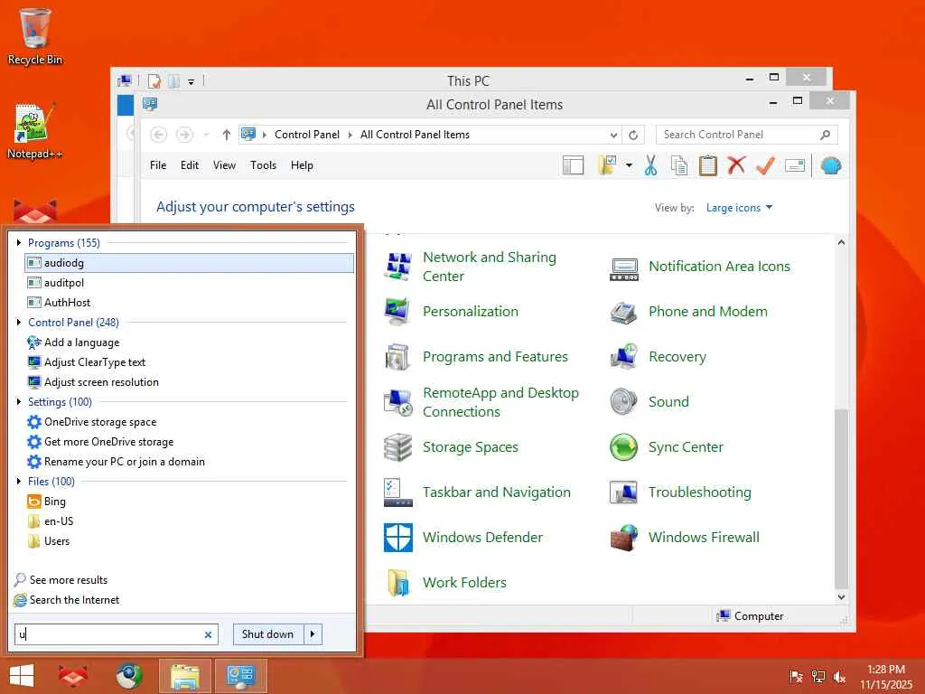Click the muted volume tray icon

click(x=839, y=676)
